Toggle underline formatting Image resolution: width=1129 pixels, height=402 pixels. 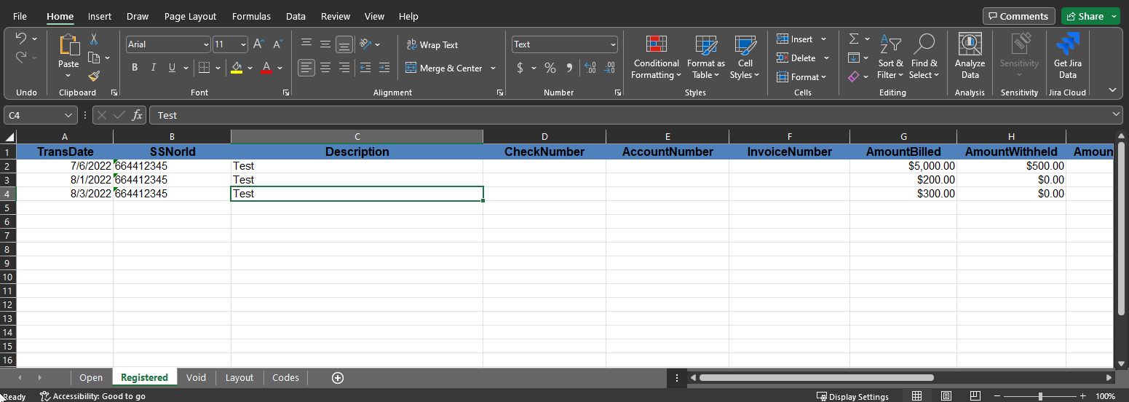(x=173, y=68)
